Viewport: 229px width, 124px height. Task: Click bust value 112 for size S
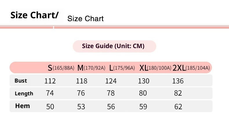(50, 81)
